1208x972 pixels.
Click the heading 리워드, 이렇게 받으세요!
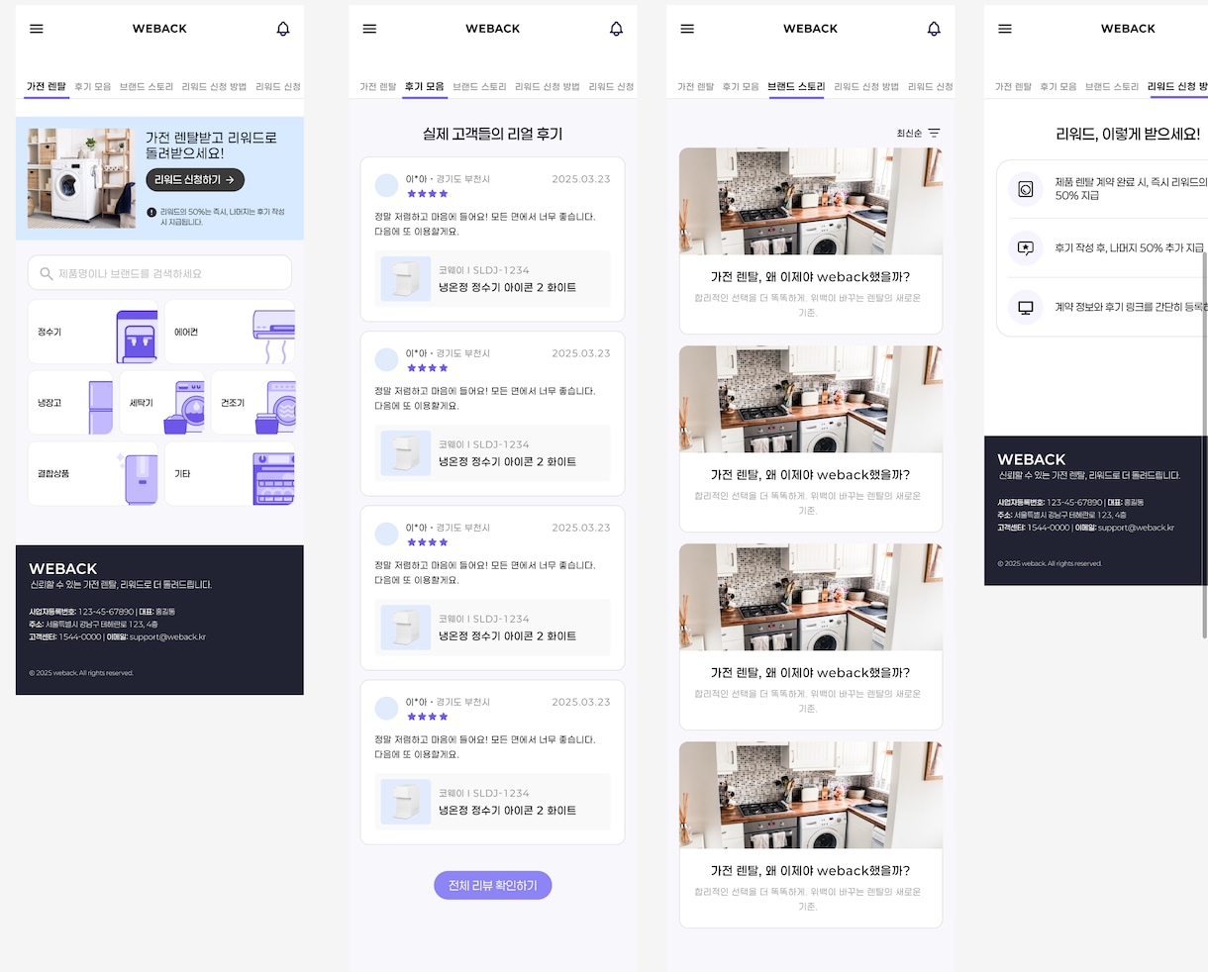pyautogui.click(x=1128, y=134)
